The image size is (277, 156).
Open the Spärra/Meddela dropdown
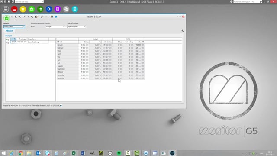tap(85, 26)
